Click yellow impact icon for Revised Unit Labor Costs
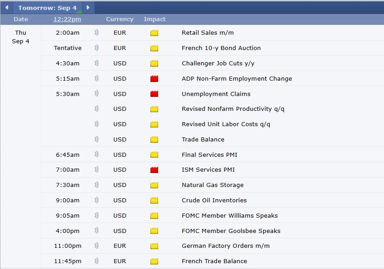The height and width of the screenshot is (269, 384). pyautogui.click(x=155, y=124)
